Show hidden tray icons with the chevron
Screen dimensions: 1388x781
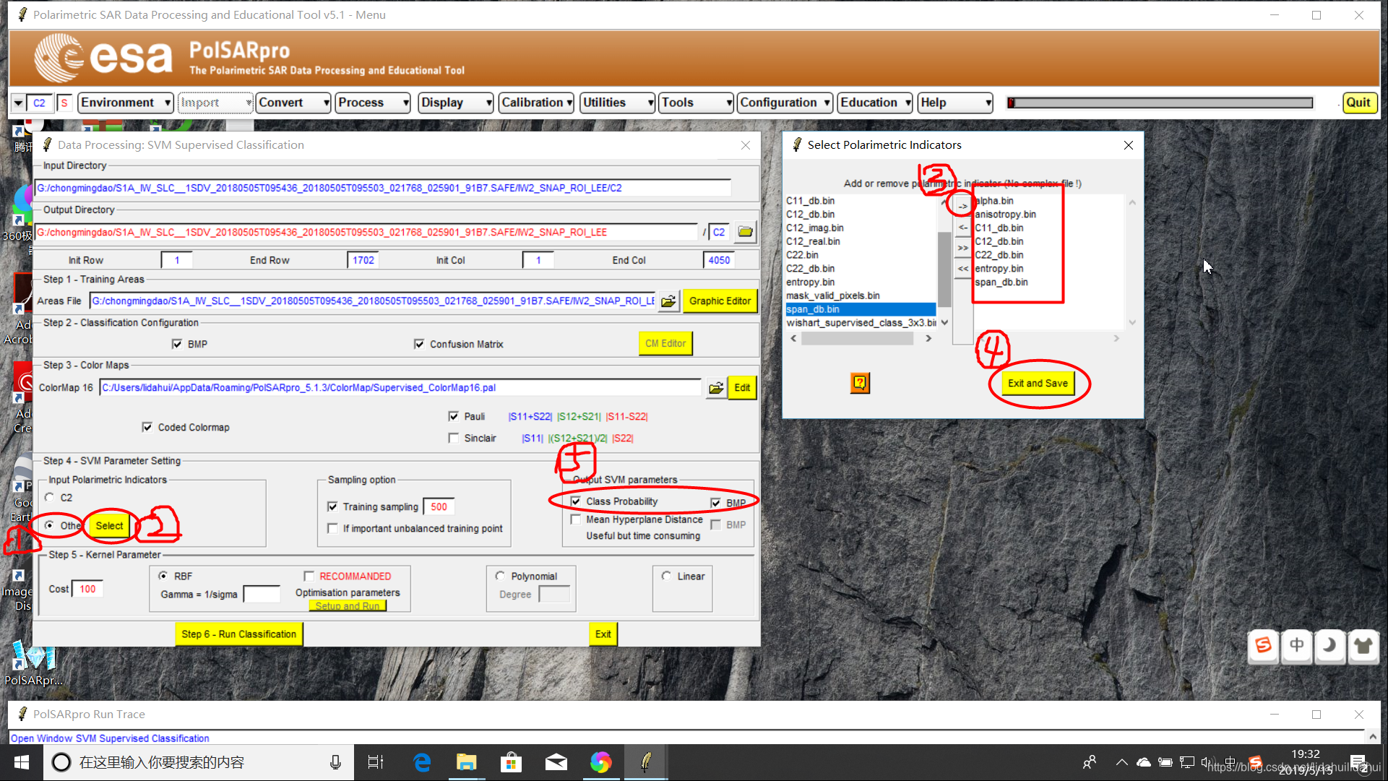point(1121,762)
